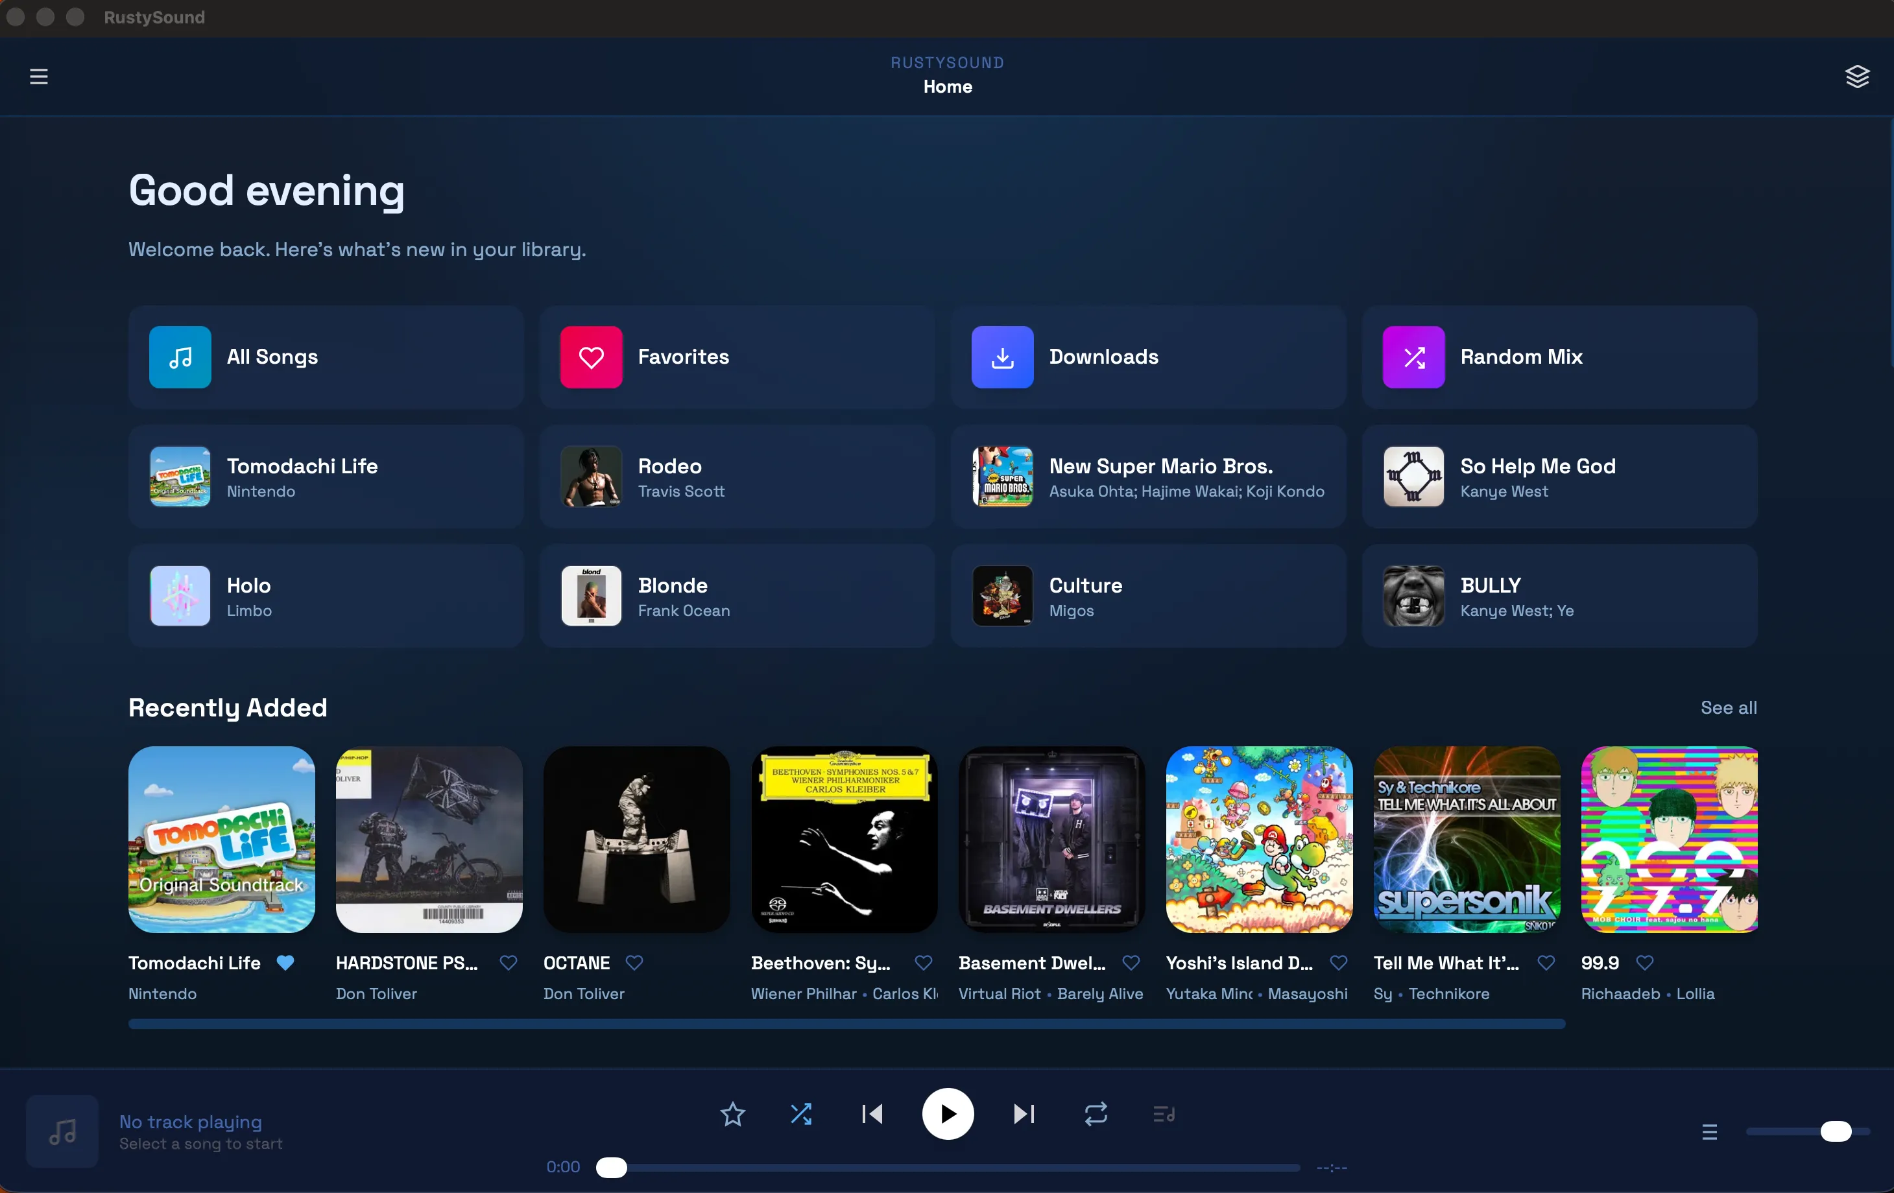Open Downloads via the download icon

[1002, 357]
